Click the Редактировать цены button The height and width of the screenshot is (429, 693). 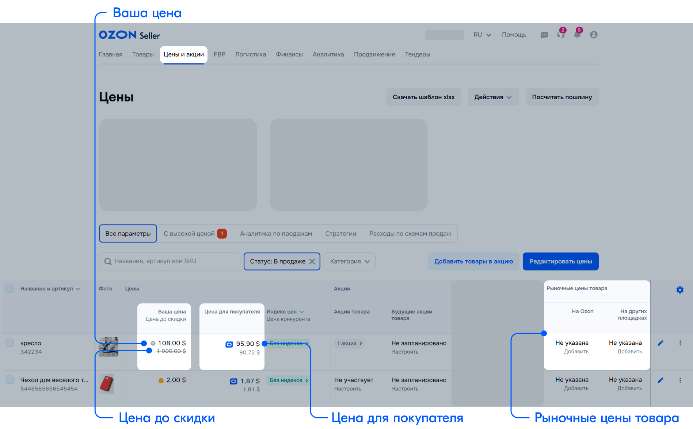(x=560, y=261)
